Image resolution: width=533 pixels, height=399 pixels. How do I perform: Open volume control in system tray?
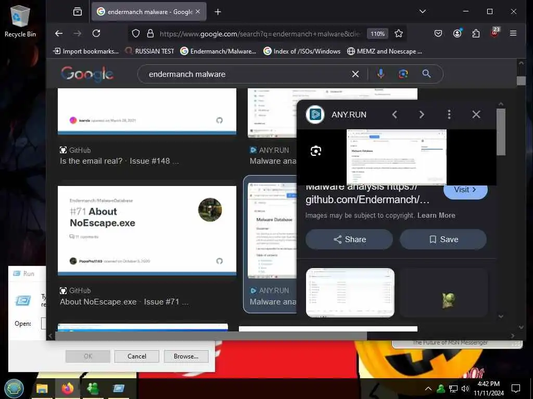465,389
